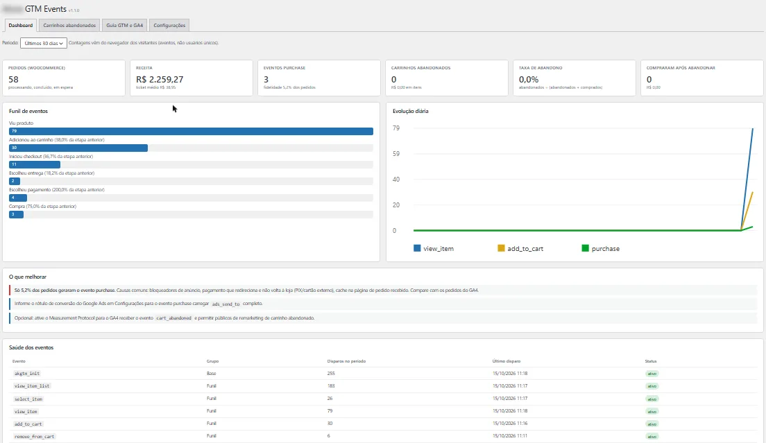Click the 15/10/2026 11:11 timestamp
This screenshot has height=443, width=766.
click(510, 435)
